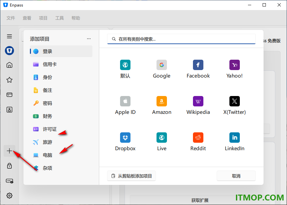Open the 帮助 menu
Viewport: 287px width, 205px height.
tap(75, 18)
